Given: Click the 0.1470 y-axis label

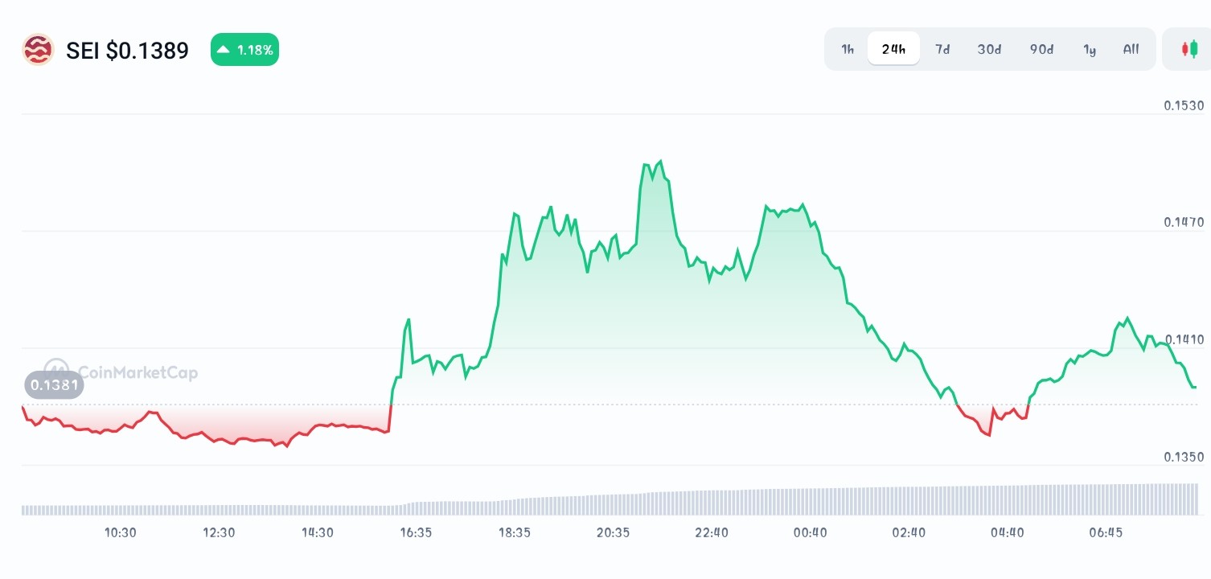Looking at the screenshot, I should (x=1184, y=222).
